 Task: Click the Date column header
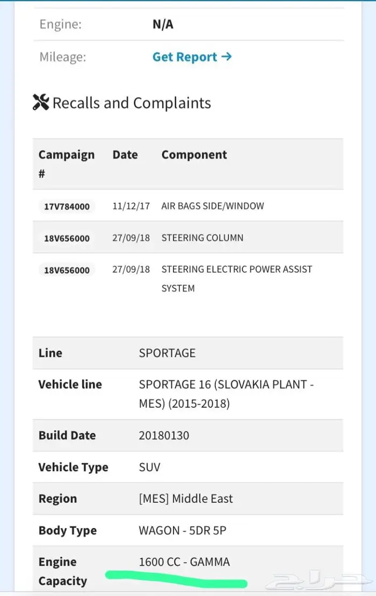(x=125, y=155)
